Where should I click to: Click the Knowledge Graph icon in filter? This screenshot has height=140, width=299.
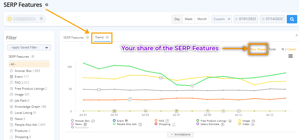coord(11,106)
